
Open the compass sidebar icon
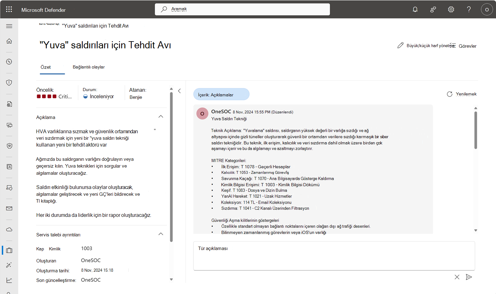click(x=9, y=62)
